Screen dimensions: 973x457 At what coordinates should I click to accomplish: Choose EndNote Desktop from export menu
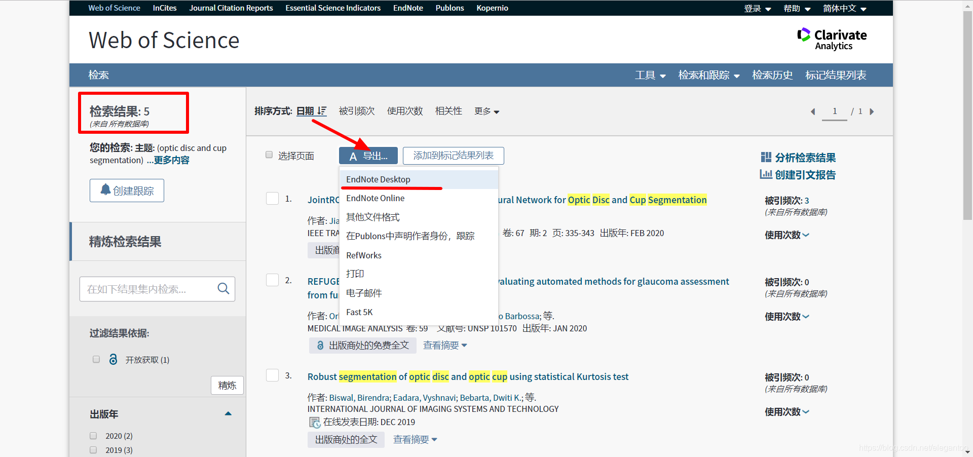[x=419, y=179]
